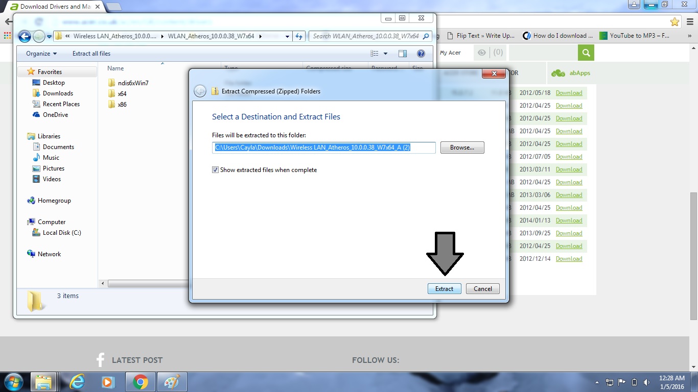Screen dimensions: 698x392
Task: Open Local Disk (C:)
Action: [57, 233]
